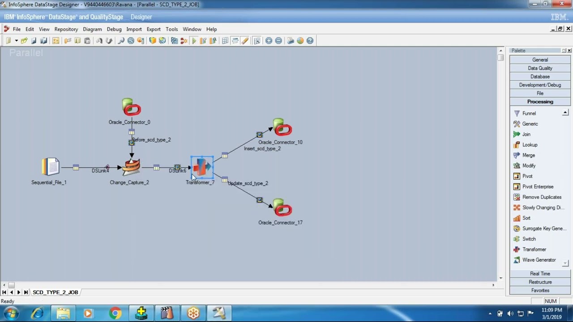573x322 pixels.
Task: Switch to the SCD_TYPE_2_JOB tab
Action: (x=56, y=292)
